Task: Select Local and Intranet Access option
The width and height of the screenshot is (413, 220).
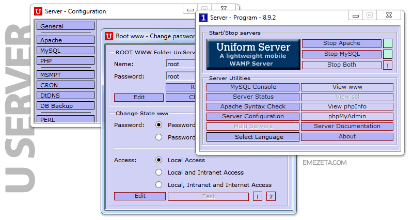Action: pos(158,172)
